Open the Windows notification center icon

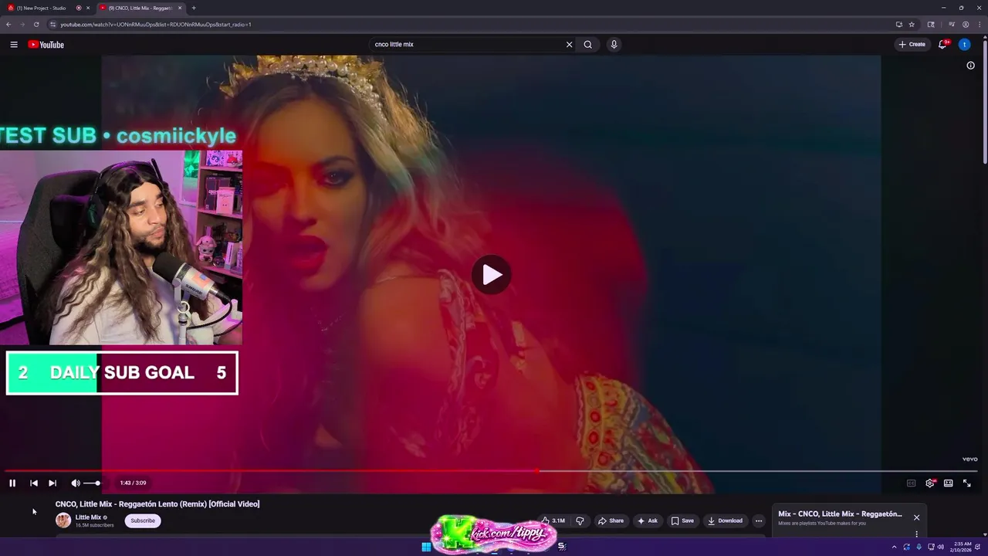(x=978, y=547)
